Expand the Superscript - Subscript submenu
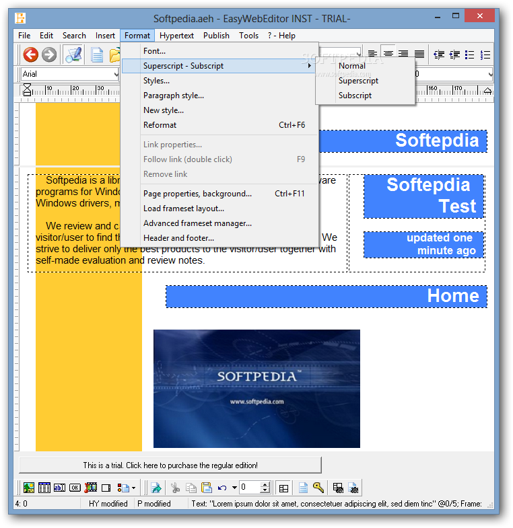This screenshot has height=528, width=513. tap(219, 66)
